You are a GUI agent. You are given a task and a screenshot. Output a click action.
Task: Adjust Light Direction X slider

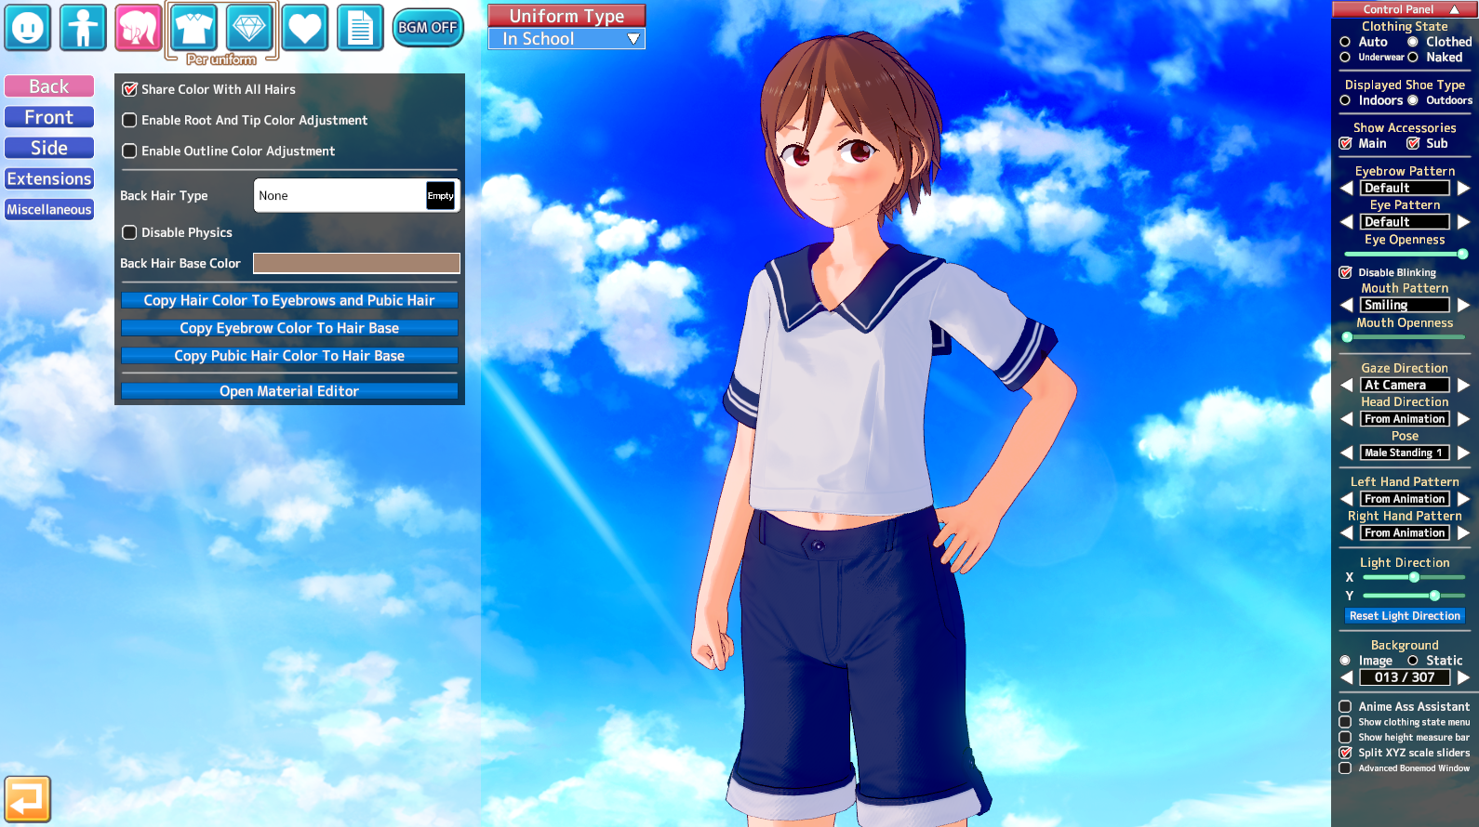1414,577
